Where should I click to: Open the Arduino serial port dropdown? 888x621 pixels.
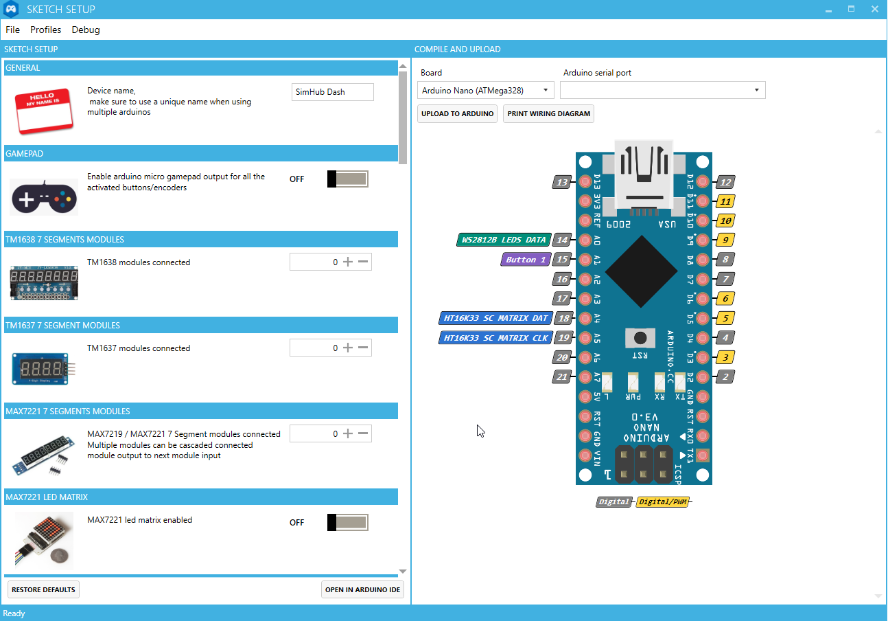(663, 90)
